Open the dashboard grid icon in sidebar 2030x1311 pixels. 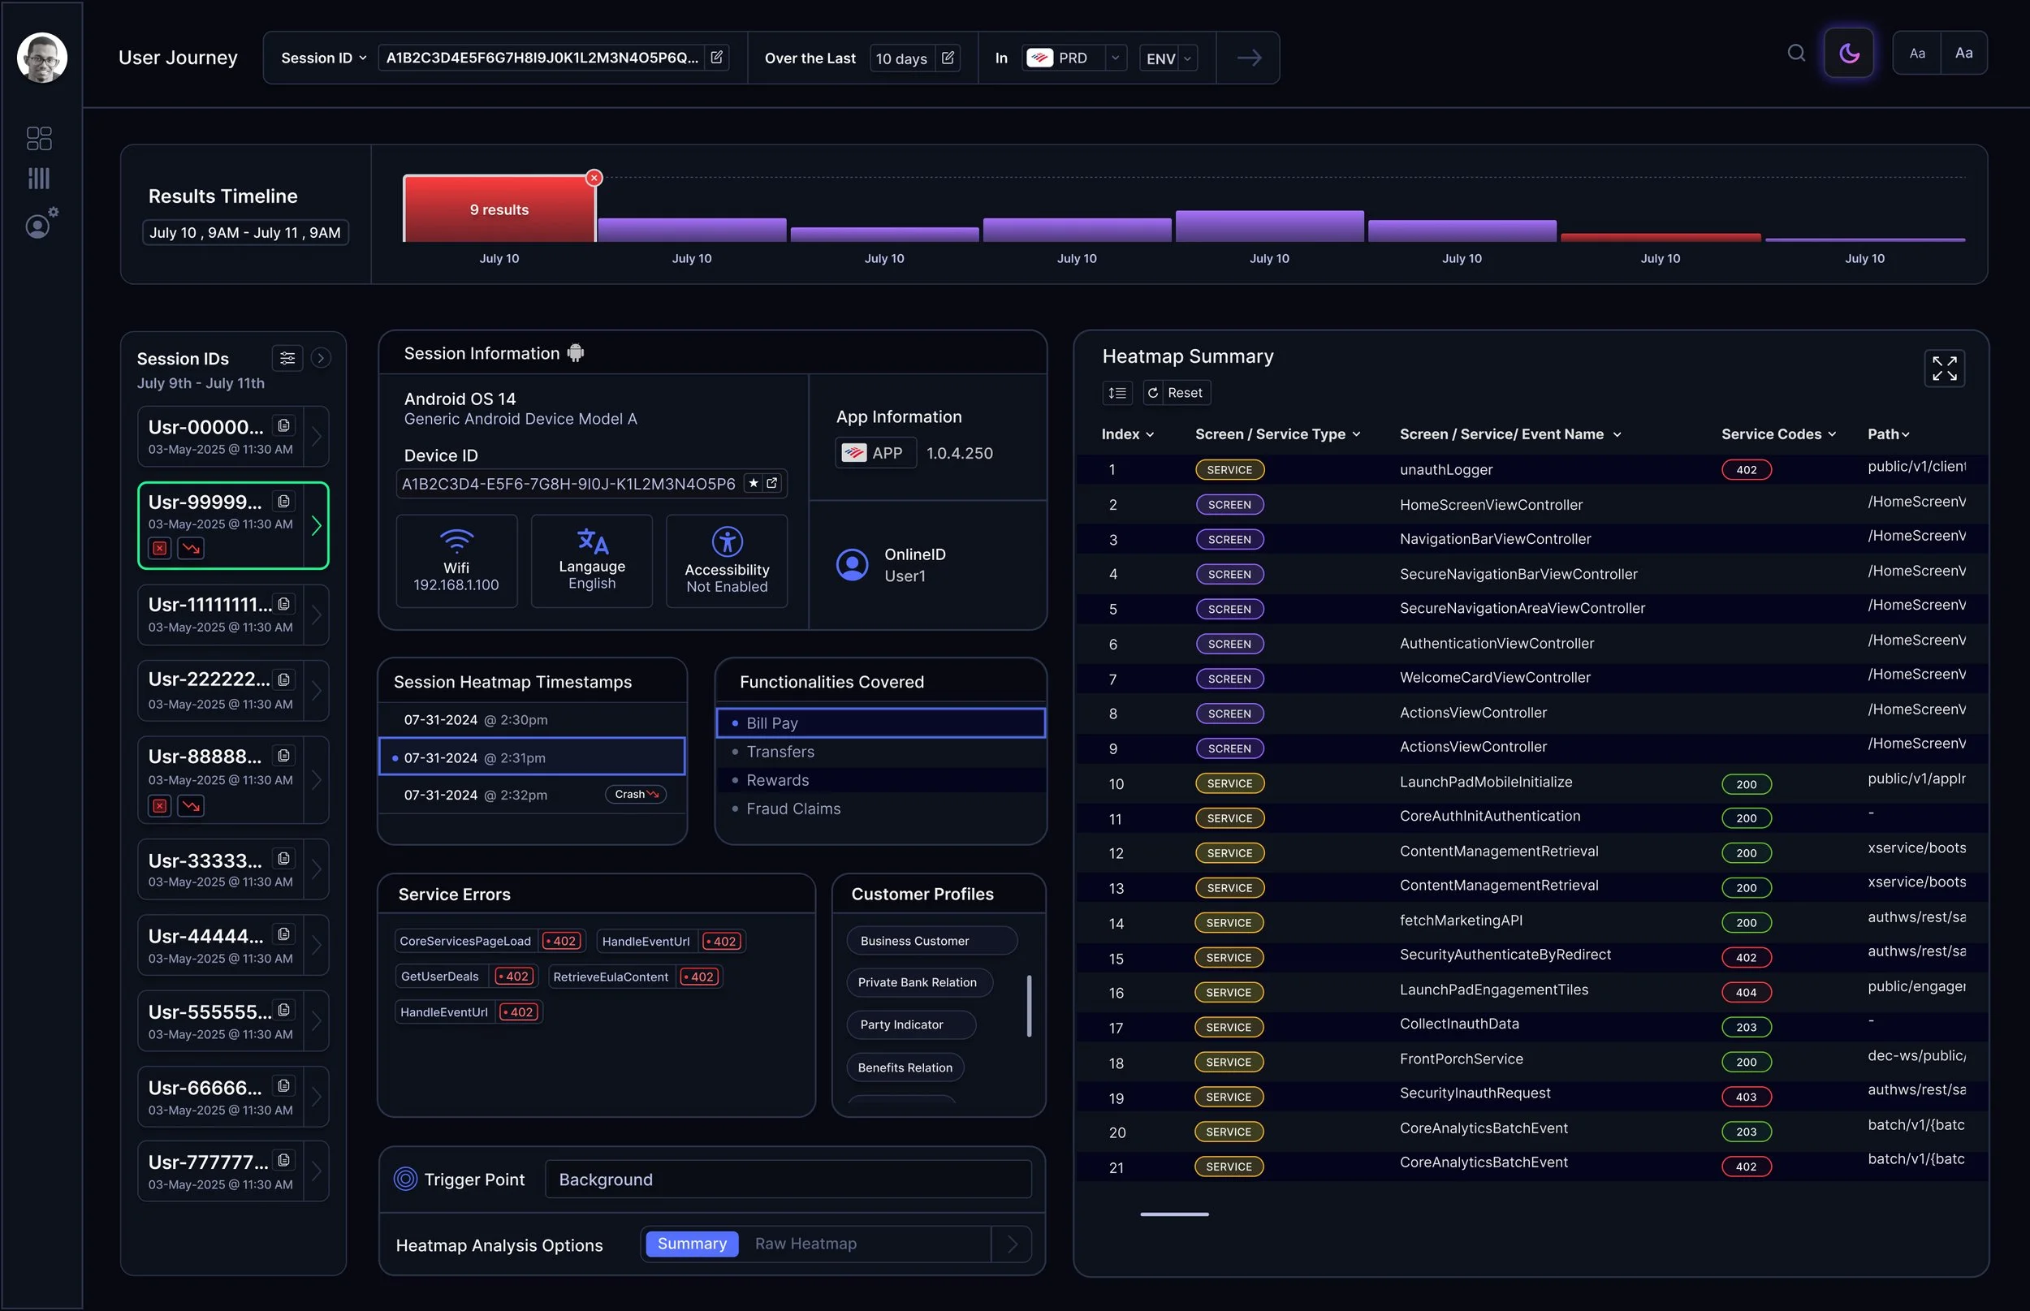click(x=39, y=138)
